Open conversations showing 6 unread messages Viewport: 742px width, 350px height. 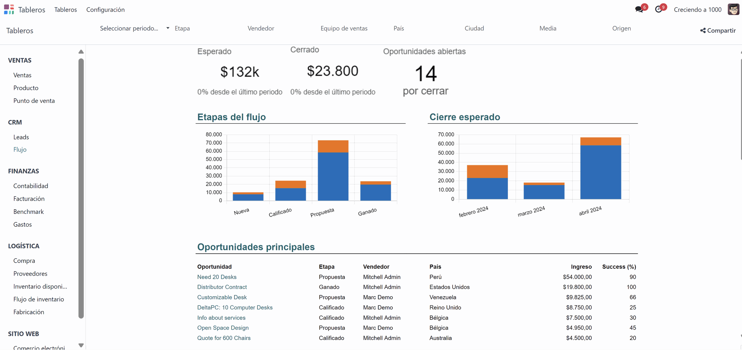[639, 9]
